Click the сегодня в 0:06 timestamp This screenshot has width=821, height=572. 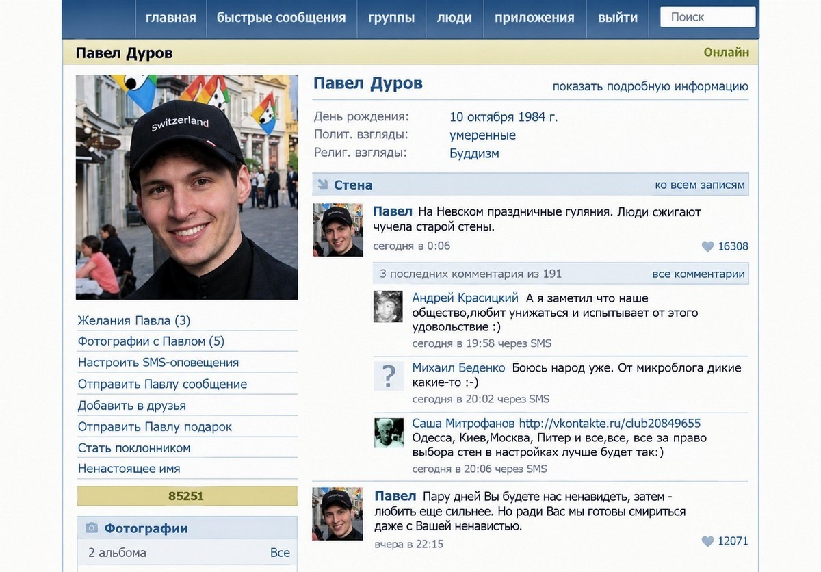(412, 246)
